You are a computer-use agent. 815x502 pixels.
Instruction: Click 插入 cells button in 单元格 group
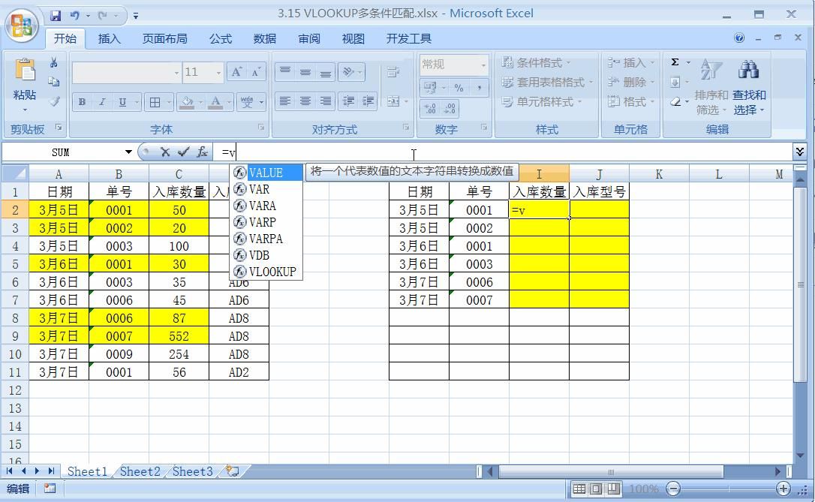pos(631,63)
